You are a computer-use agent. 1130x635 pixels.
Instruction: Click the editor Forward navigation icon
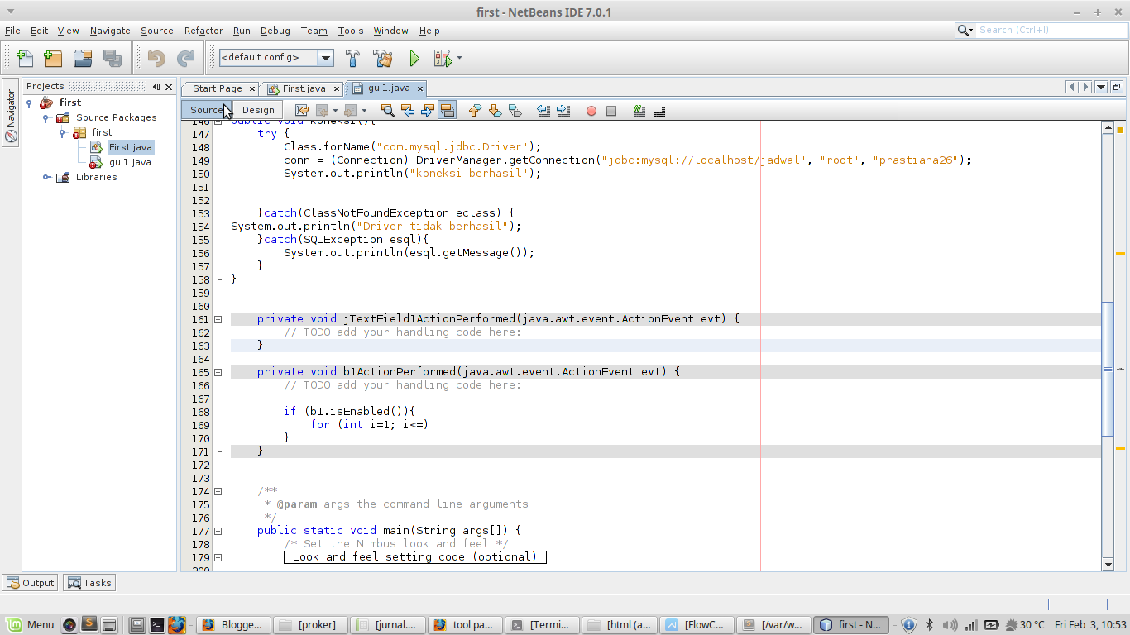tap(350, 110)
